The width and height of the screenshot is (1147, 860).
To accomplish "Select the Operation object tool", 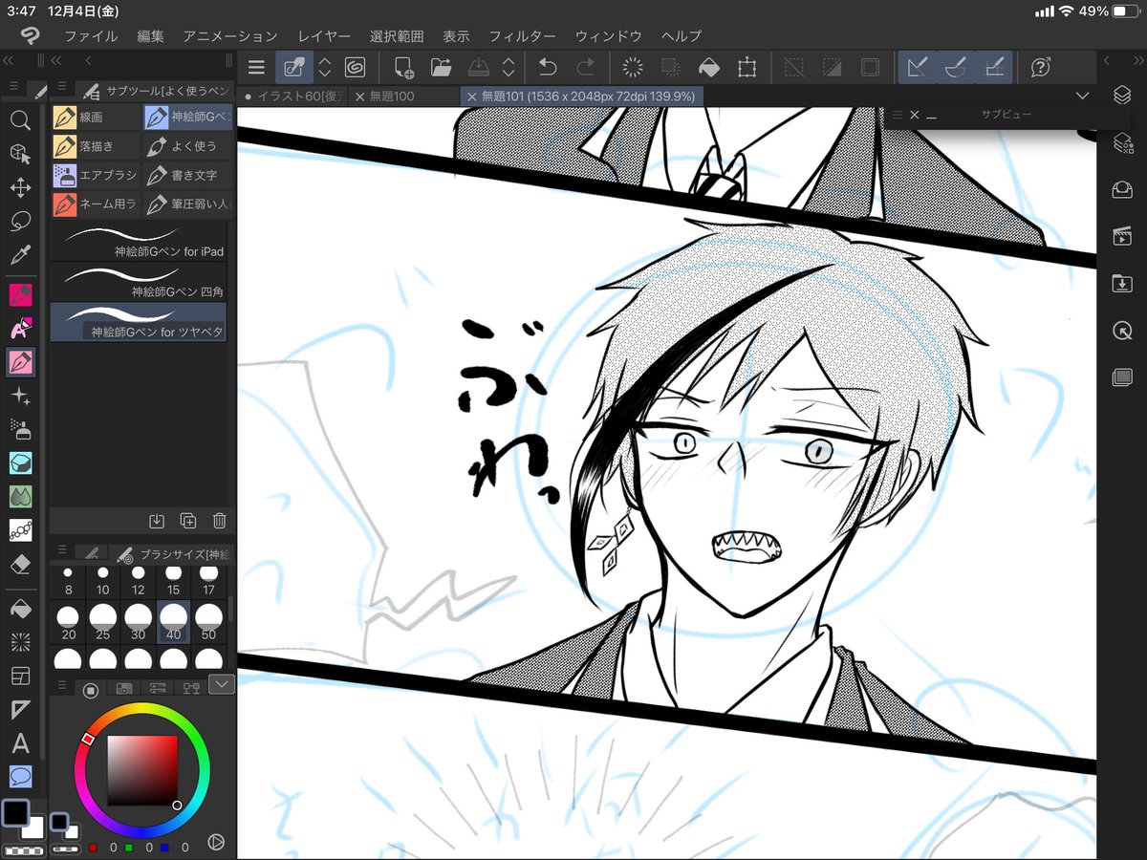I will [20, 153].
